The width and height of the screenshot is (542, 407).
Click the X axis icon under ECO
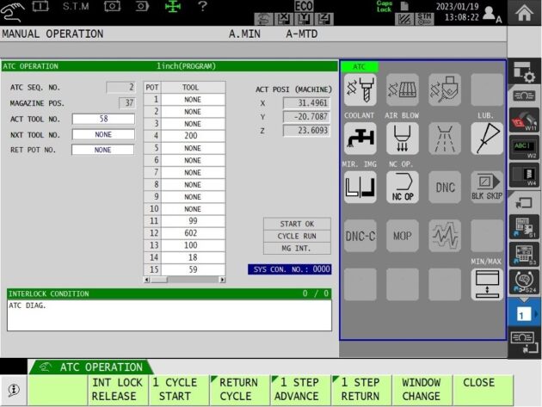(x=283, y=19)
